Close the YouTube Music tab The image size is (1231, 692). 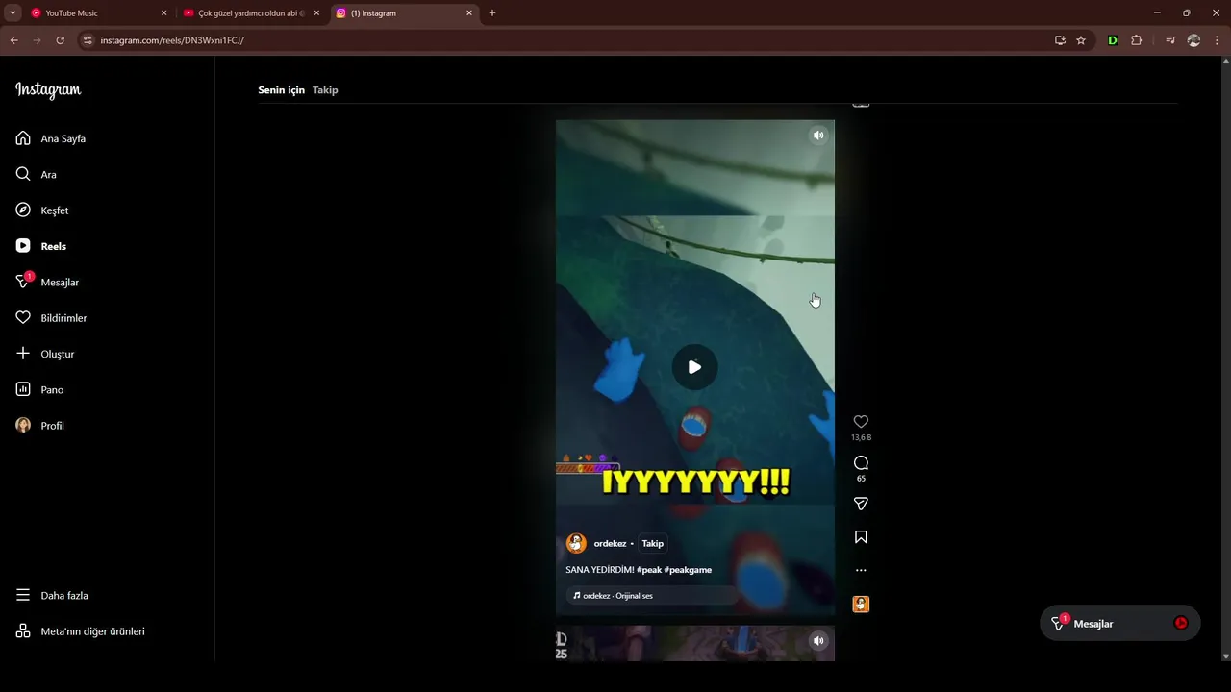pos(163,13)
